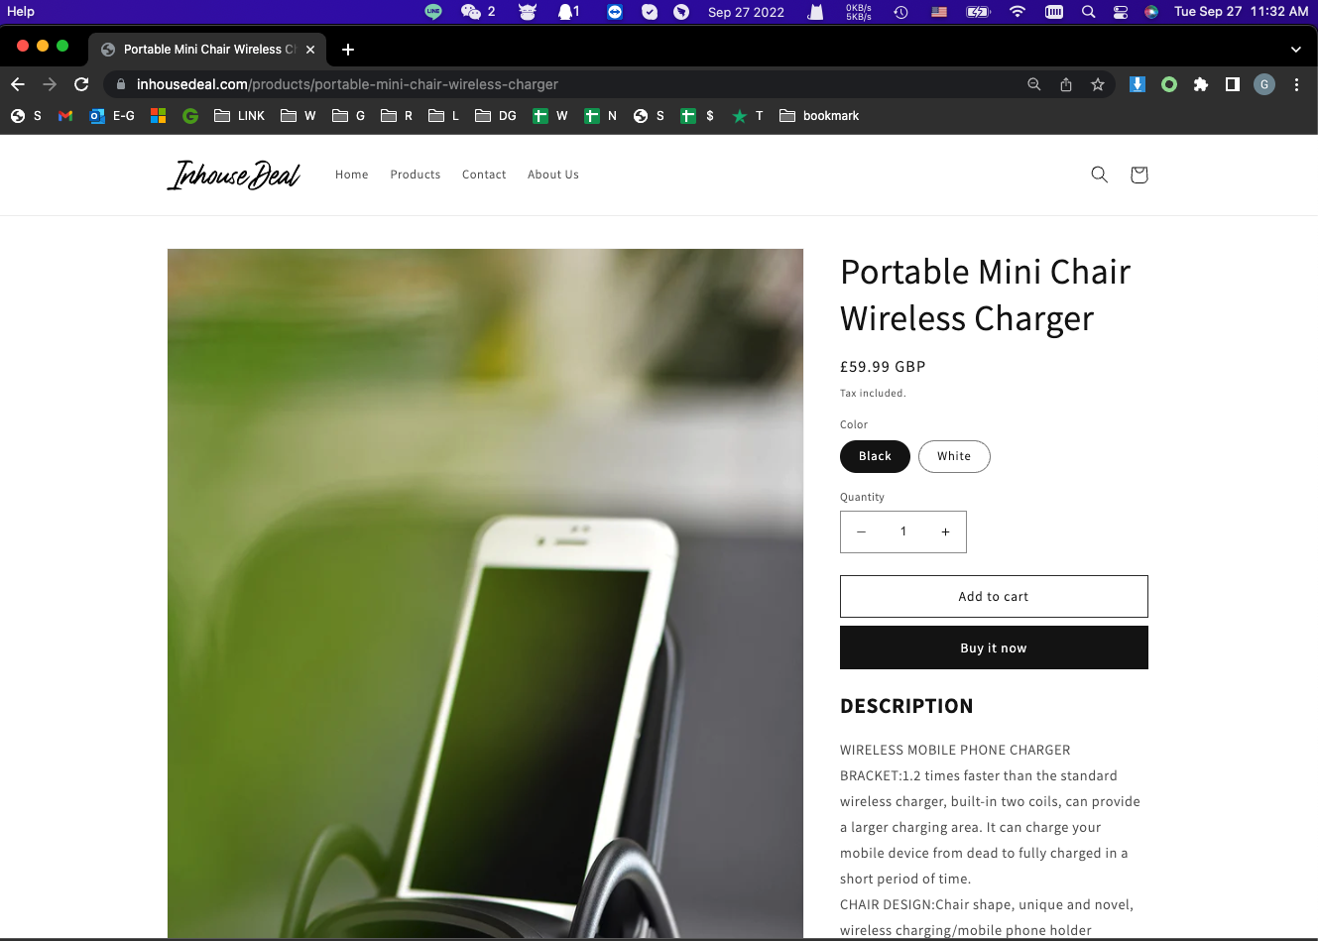Select the White color option
This screenshot has width=1318, height=941.
[x=954, y=456]
